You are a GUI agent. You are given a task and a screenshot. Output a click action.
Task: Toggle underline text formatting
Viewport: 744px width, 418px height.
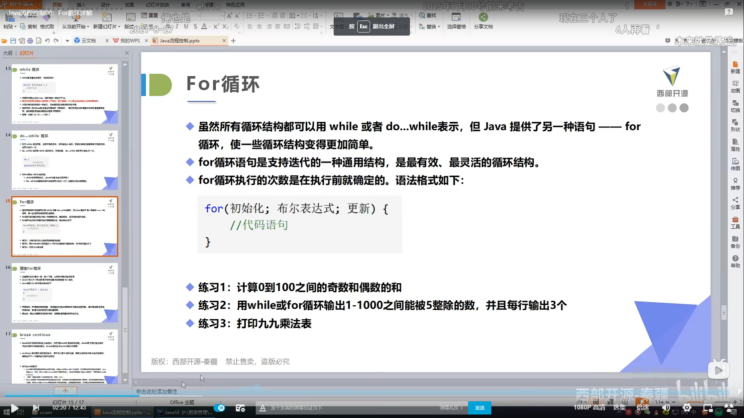pos(186,26)
